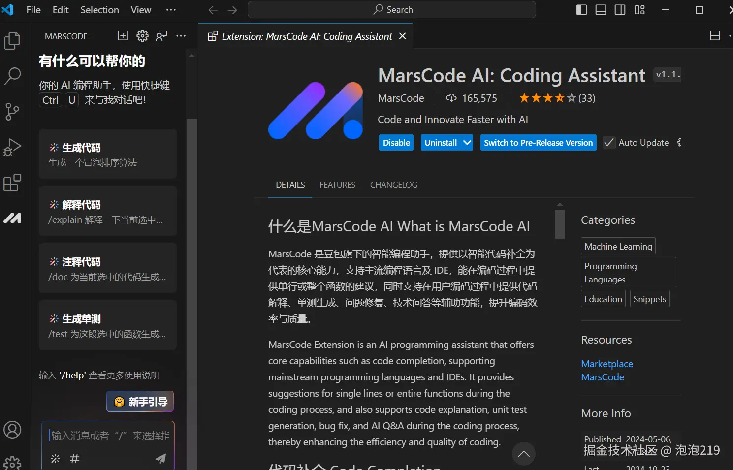Open MarsCode panel more actions menu
The height and width of the screenshot is (470, 733).
point(181,35)
